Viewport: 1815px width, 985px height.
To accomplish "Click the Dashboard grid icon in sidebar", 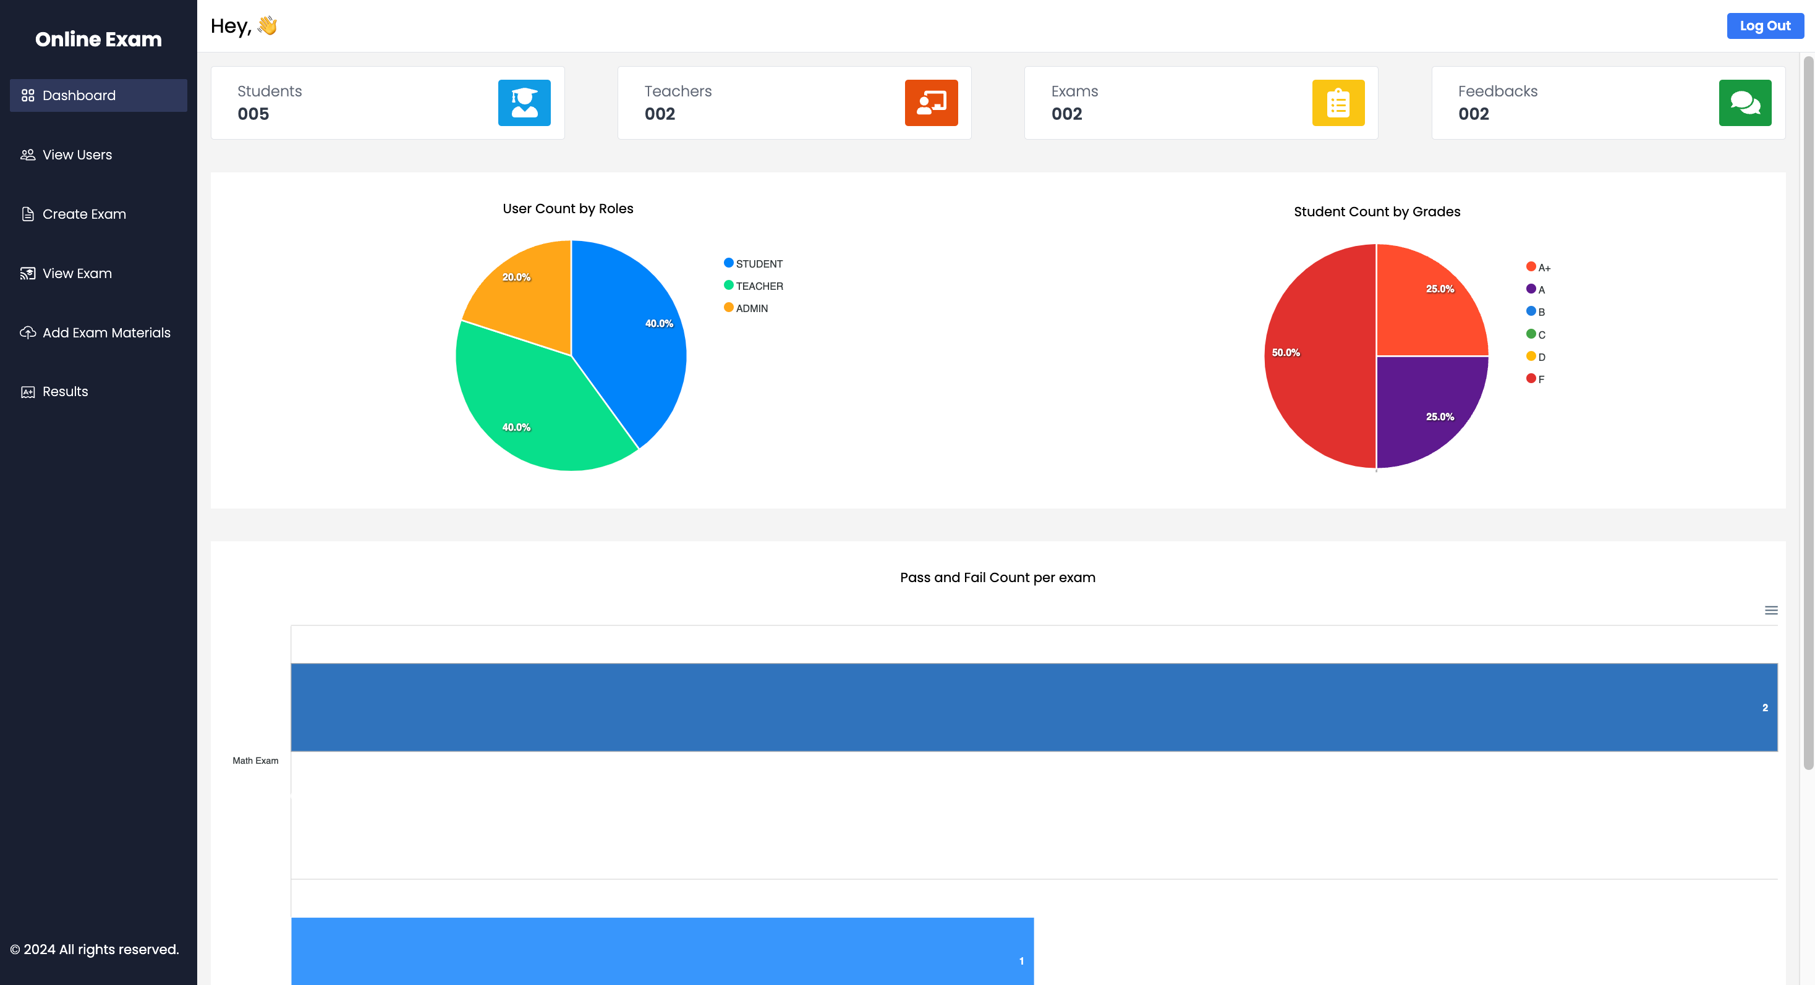I will [27, 95].
